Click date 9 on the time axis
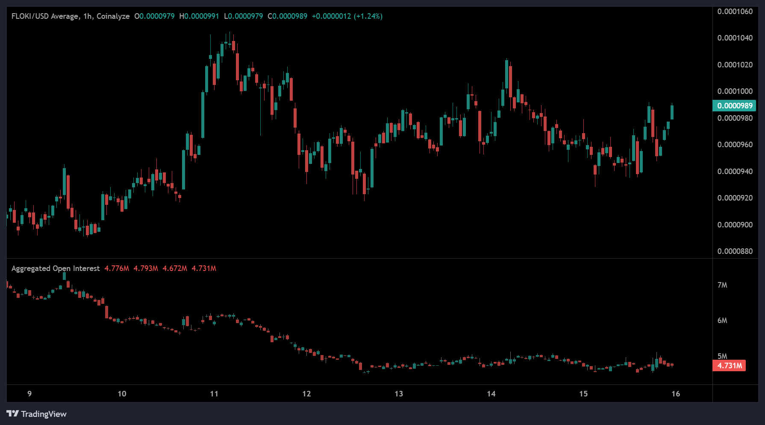This screenshot has height=425, width=765. pos(29,393)
